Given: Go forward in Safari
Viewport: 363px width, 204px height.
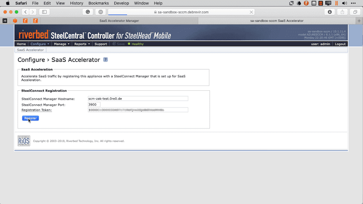Looking at the screenshot, I should pos(33,12).
